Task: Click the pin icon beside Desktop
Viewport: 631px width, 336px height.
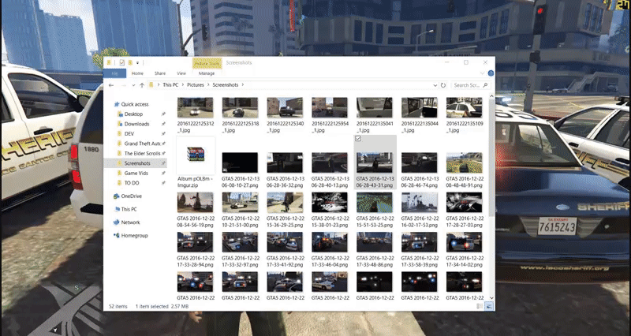Action: click(163, 114)
